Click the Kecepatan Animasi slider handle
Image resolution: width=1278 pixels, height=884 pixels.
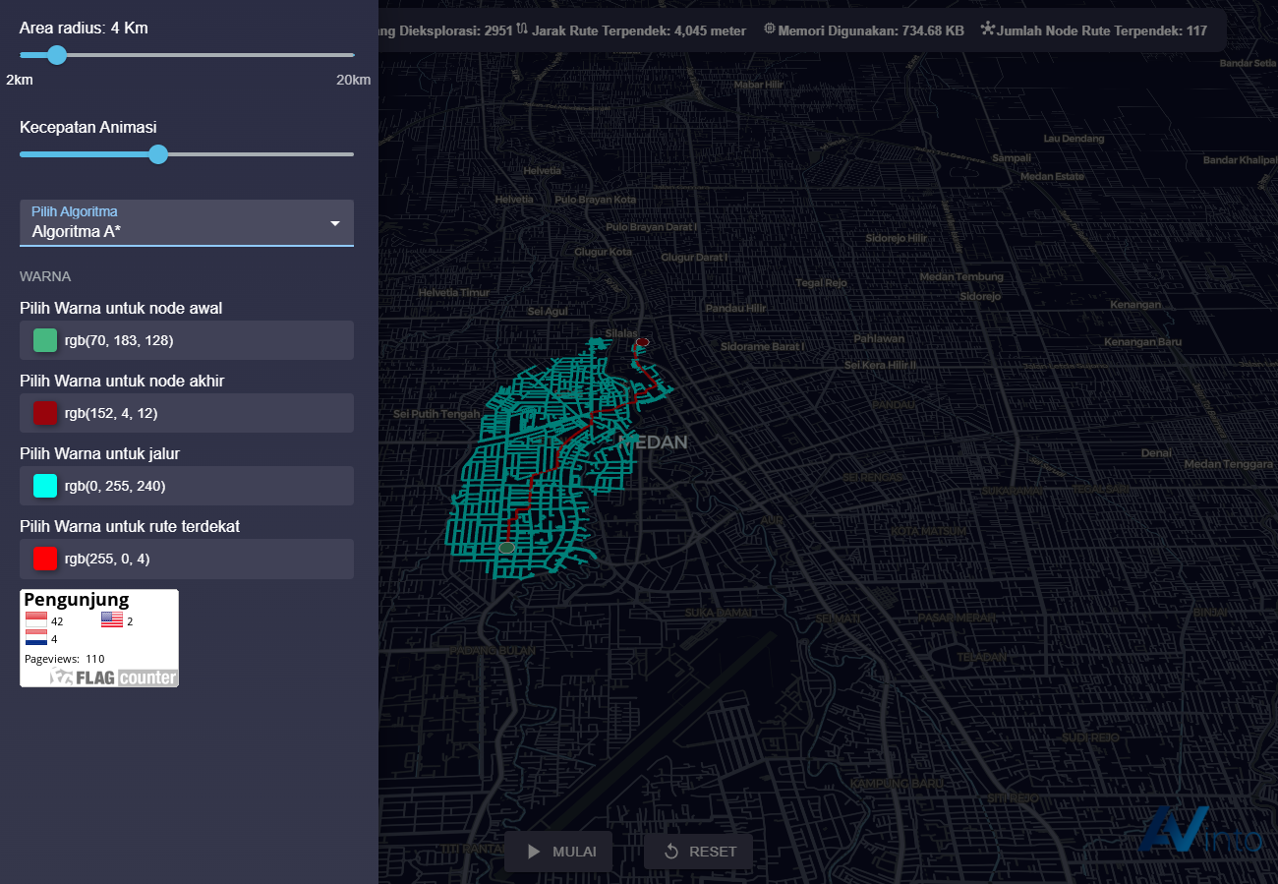point(158,154)
